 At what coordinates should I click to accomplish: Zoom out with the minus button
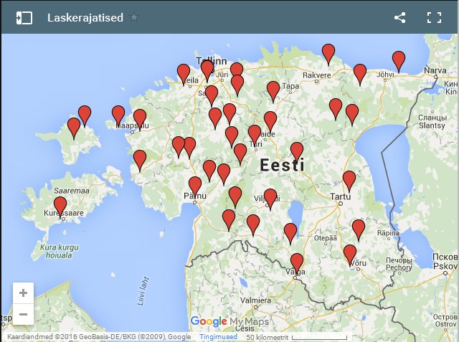(23, 314)
